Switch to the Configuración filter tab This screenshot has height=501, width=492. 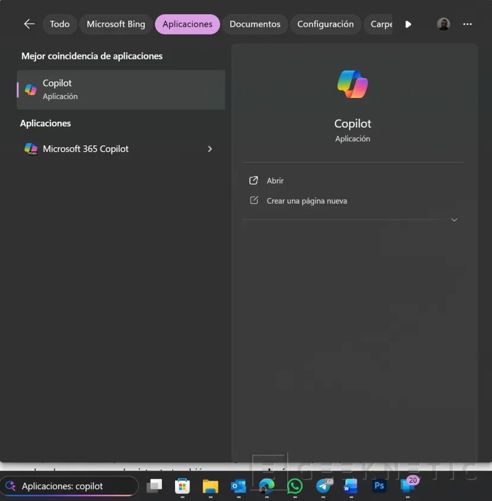point(325,24)
